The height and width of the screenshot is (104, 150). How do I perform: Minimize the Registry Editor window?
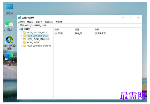[123, 18]
